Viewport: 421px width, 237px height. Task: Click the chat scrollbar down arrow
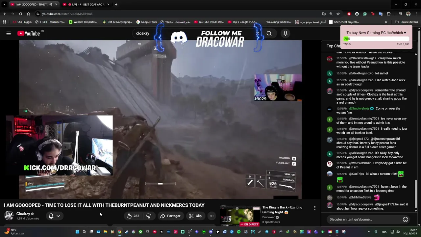pyautogui.click(x=416, y=211)
